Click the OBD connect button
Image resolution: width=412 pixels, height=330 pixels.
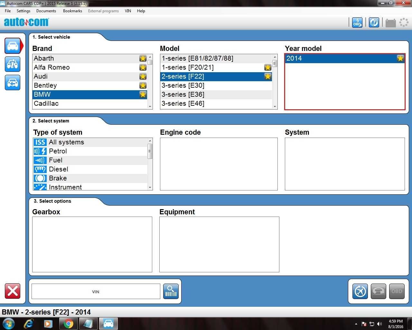[x=397, y=291]
